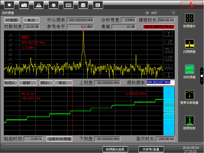The height and width of the screenshot is (153, 204).
Task: Switch to 扫频频谱 swept spectrum mode
Action: point(189,46)
